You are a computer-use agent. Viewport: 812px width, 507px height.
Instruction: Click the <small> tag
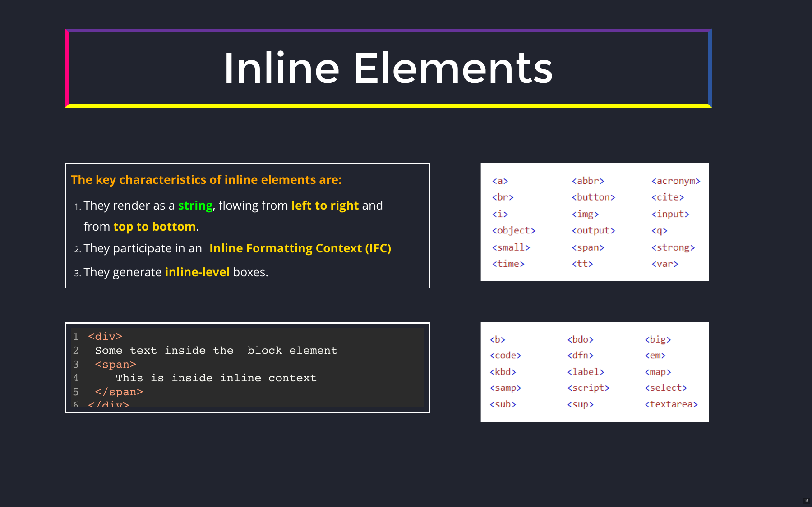pos(511,247)
